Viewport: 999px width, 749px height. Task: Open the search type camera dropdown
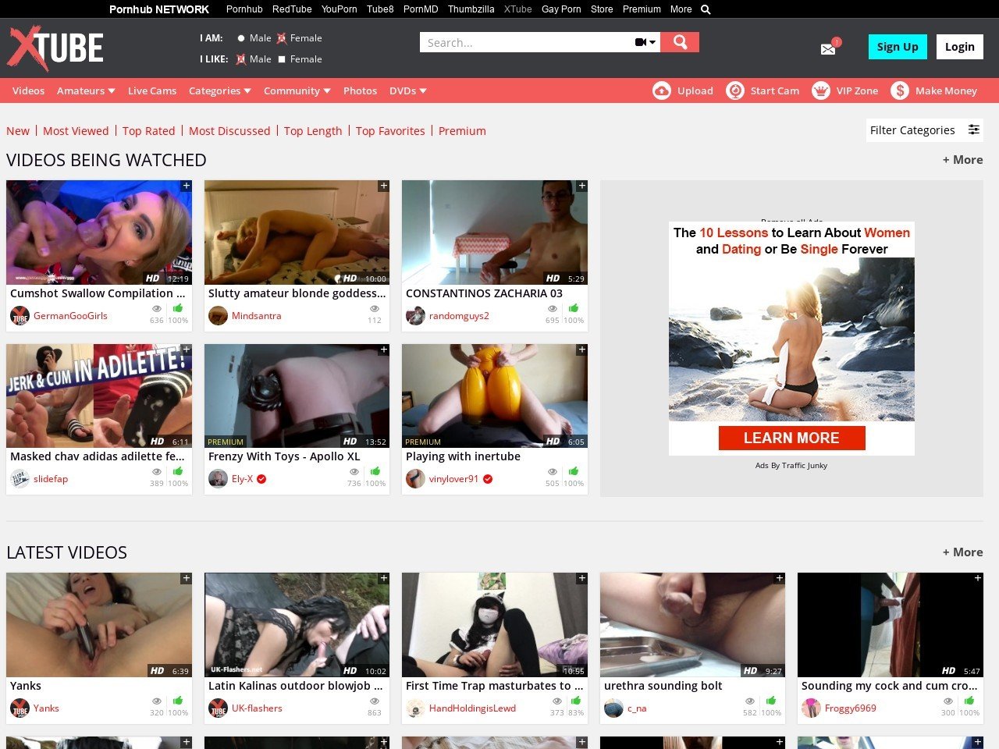click(645, 42)
